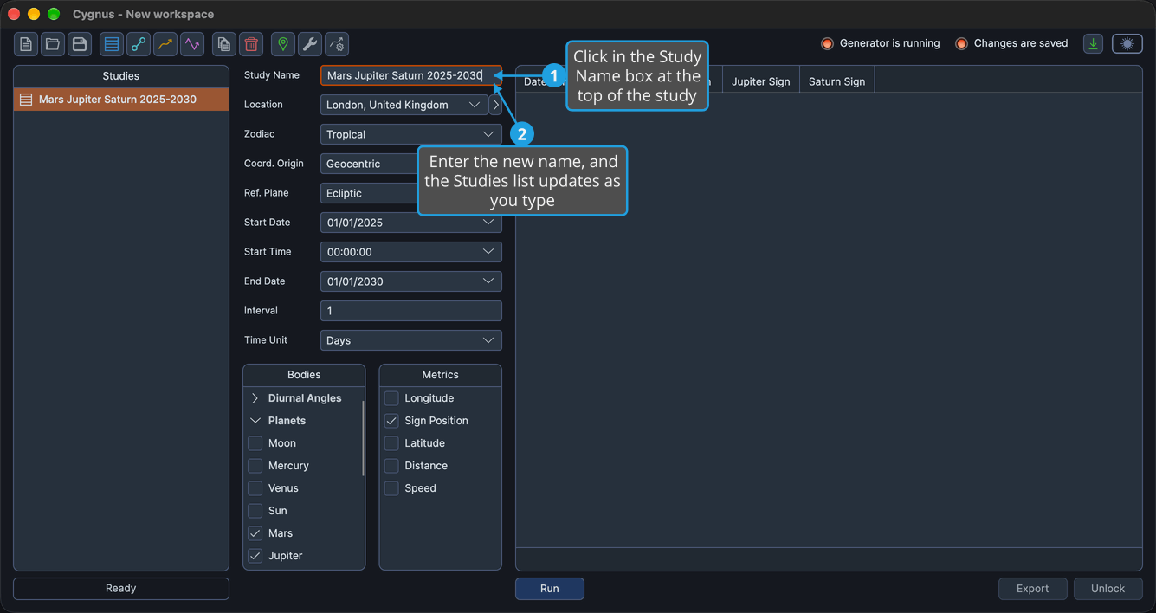Add a table study using the blue rows icon
Viewport: 1156px width, 613px height.
(112, 44)
